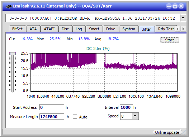Switch to the BitSet tab
The image size is (189, 137).
click(x=17, y=29)
